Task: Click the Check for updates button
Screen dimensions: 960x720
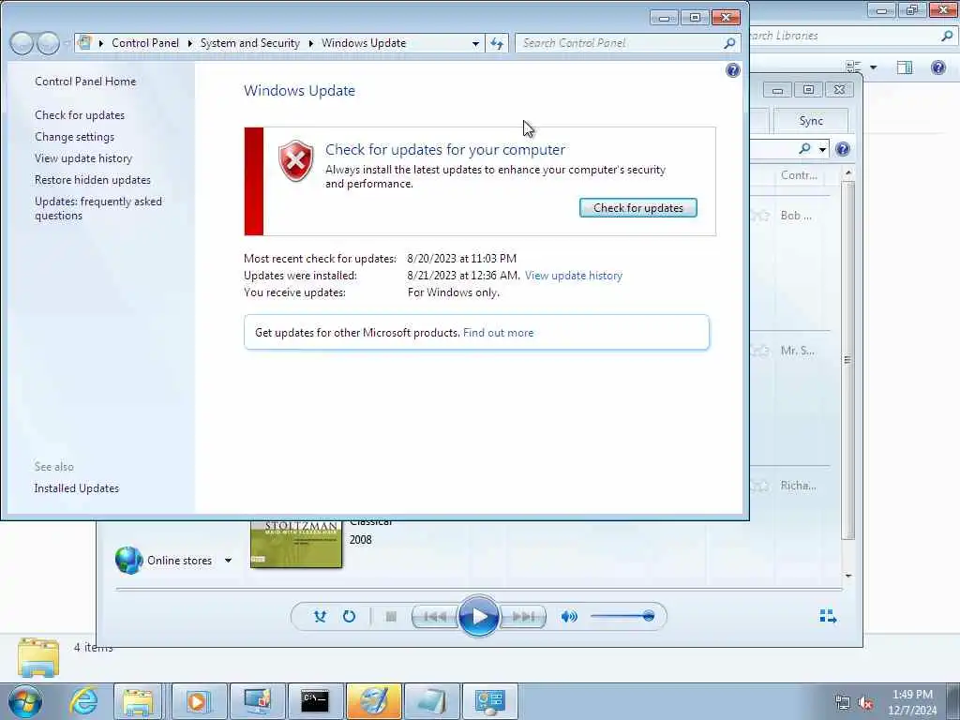Action: click(637, 207)
